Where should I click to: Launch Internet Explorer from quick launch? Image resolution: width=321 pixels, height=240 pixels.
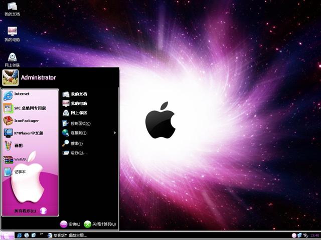click(x=19, y=235)
